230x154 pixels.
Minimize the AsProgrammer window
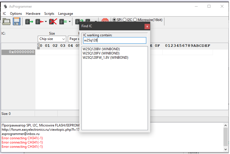point(196,6)
